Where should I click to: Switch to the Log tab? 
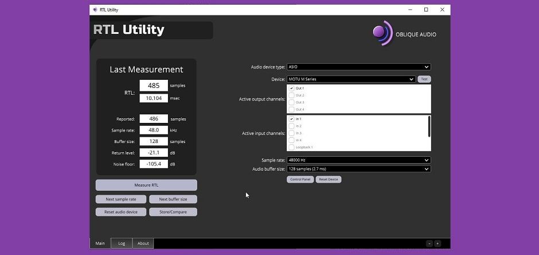click(x=122, y=244)
